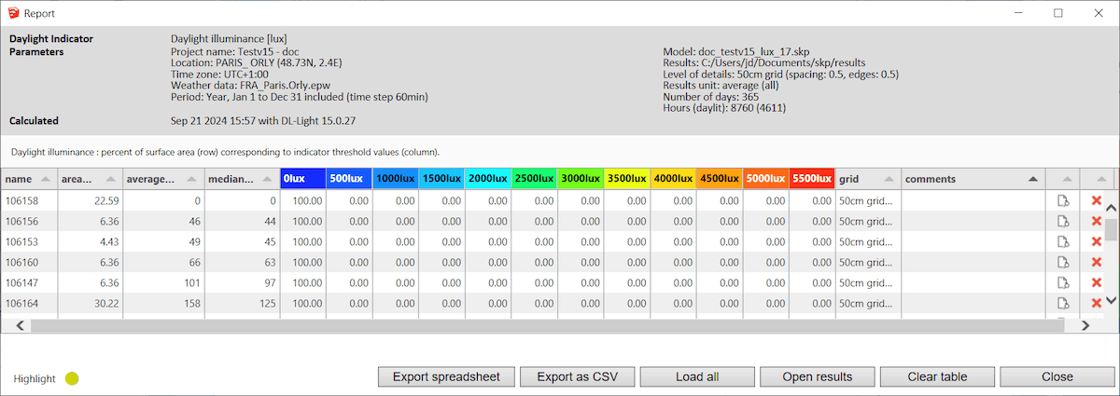
Task: Select the 500lux column header
Action: (348, 178)
